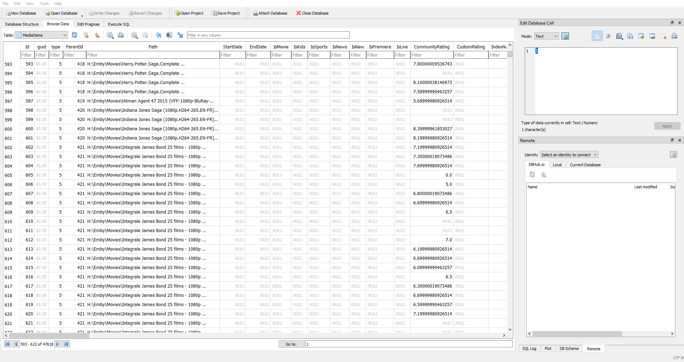Click the Filter in any column field
The image size is (684, 362).
pyautogui.click(x=268, y=35)
